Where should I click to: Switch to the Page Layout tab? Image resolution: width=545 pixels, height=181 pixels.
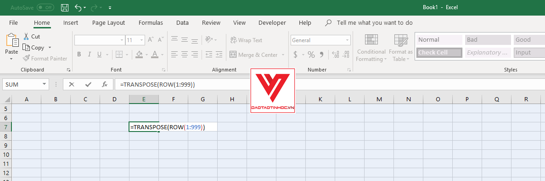click(x=108, y=22)
